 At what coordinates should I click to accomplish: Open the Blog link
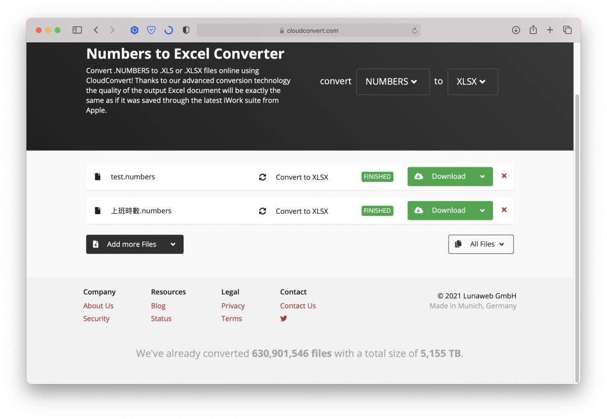[158, 306]
